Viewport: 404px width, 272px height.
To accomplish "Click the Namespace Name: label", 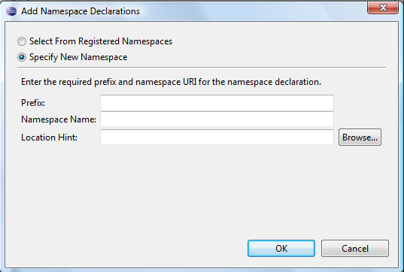I will coord(59,119).
